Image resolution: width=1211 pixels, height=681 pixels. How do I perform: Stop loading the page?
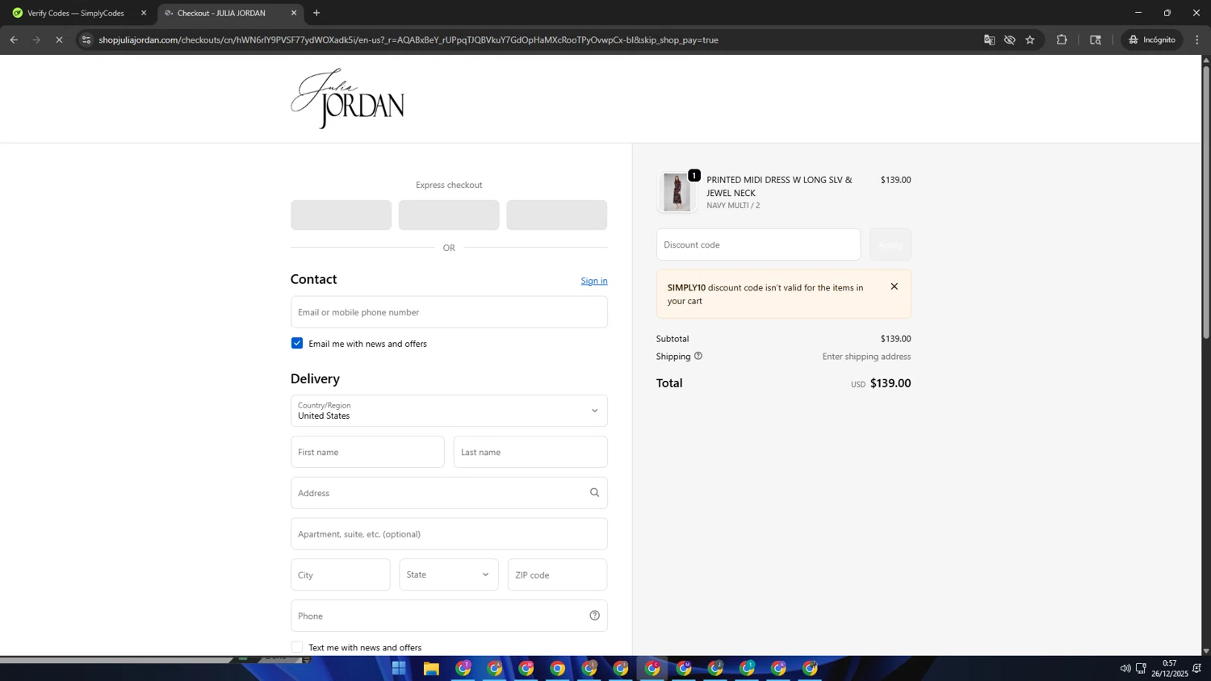(59, 40)
